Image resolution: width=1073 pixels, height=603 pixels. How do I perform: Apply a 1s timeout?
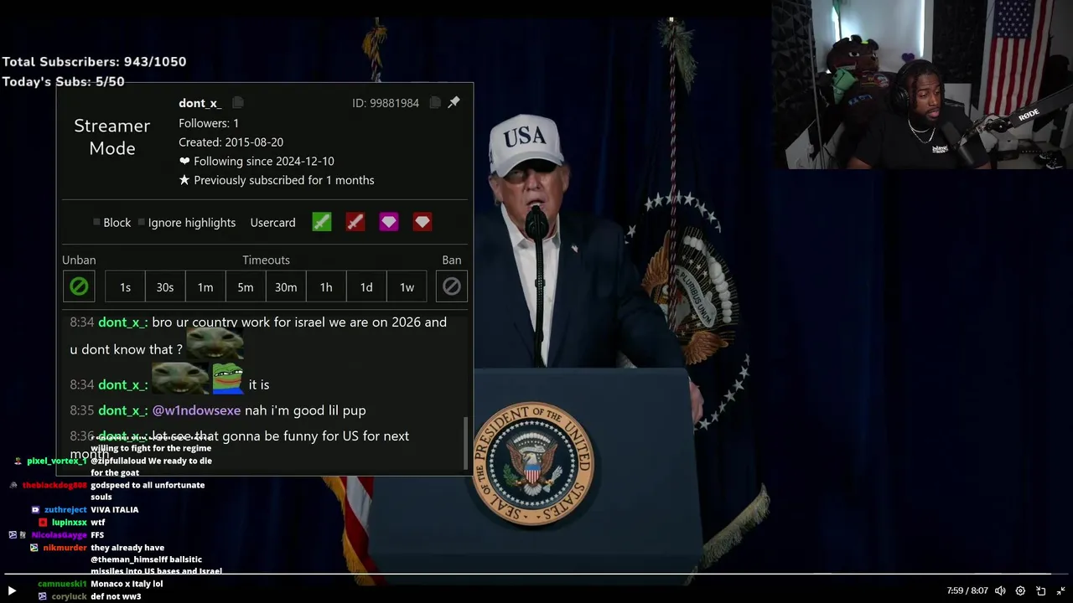pos(125,286)
